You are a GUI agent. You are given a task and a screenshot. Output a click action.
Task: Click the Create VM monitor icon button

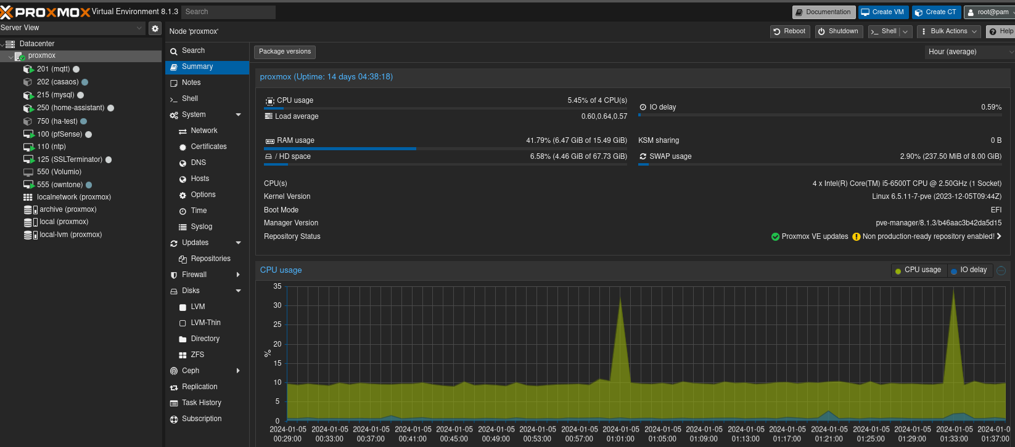882,12
